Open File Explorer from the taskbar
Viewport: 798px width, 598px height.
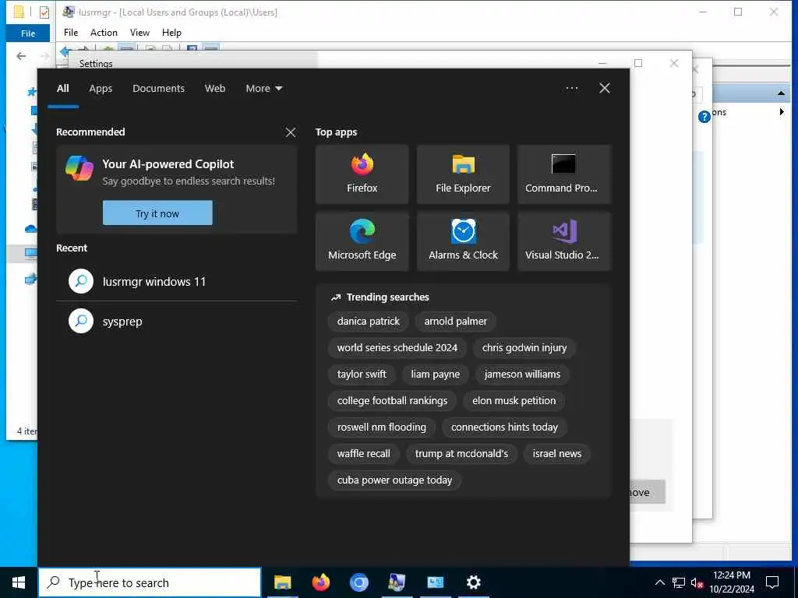(282, 582)
